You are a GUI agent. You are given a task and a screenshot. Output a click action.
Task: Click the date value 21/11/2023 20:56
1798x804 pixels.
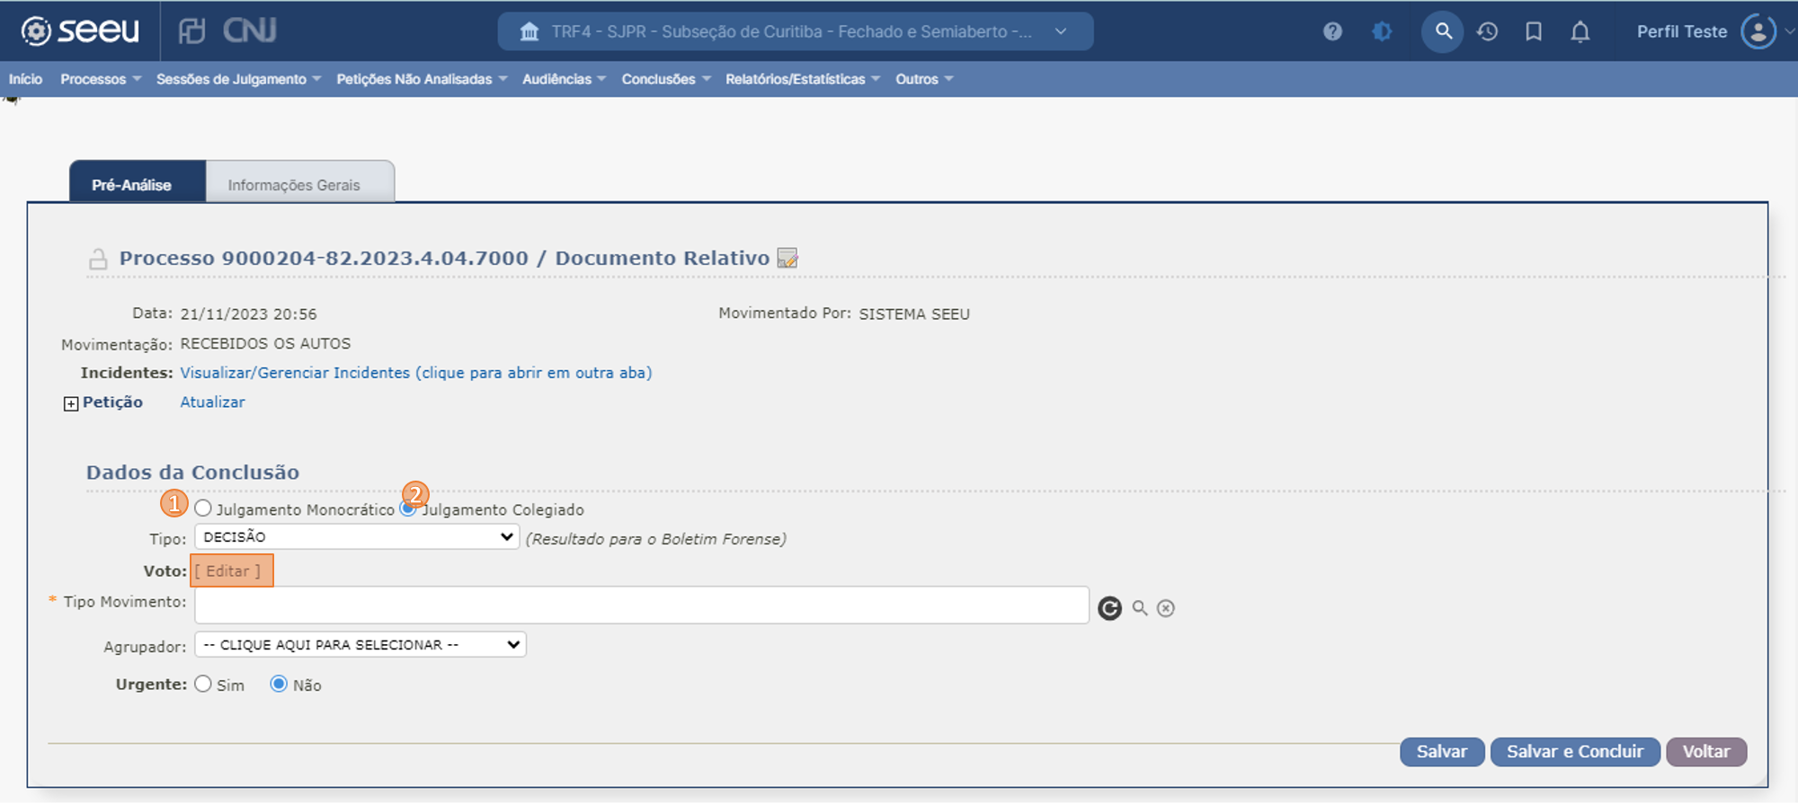[x=248, y=314]
